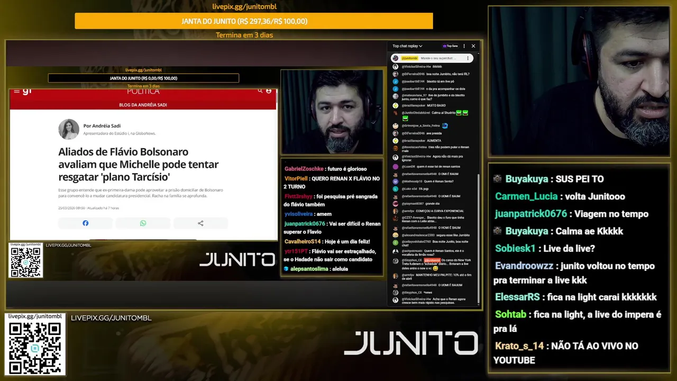The width and height of the screenshot is (677, 381).
Task: Click @ashyokmusic's avatar
Action: (395, 251)
